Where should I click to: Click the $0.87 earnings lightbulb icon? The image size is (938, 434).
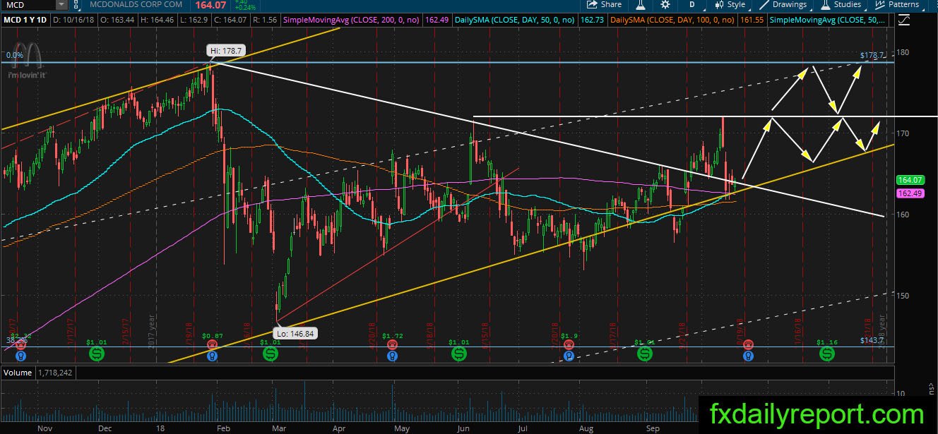pyautogui.click(x=211, y=356)
